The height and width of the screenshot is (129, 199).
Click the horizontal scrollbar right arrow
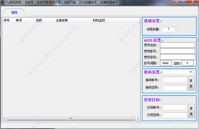pyautogui.click(x=138, y=119)
